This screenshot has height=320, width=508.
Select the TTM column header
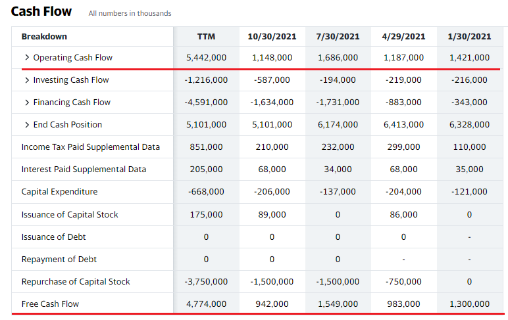click(206, 36)
